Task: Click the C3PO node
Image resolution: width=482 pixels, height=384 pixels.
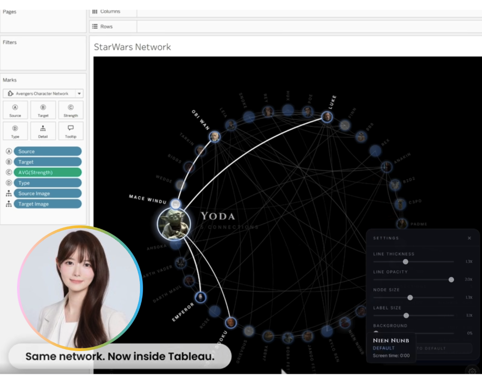Action: [x=400, y=204]
